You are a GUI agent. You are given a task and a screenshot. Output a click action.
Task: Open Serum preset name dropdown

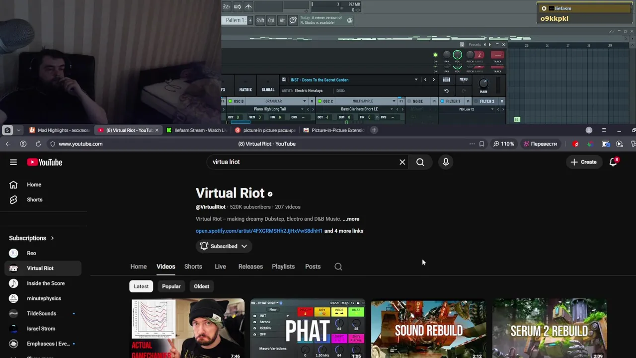[416, 80]
